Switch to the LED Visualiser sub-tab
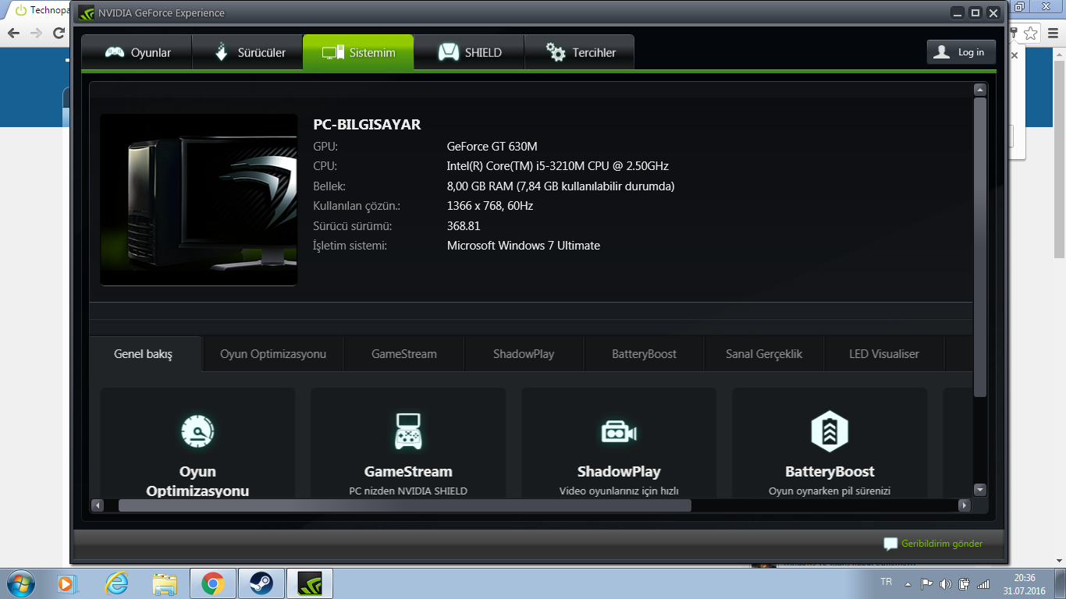The width and height of the screenshot is (1066, 599). tap(884, 354)
